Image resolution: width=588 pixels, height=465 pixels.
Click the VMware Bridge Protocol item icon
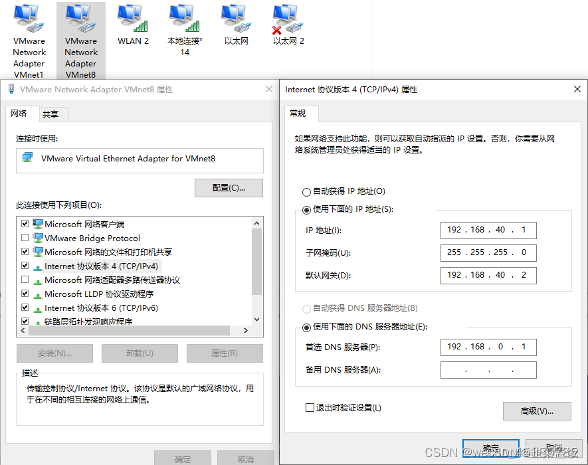coord(38,238)
